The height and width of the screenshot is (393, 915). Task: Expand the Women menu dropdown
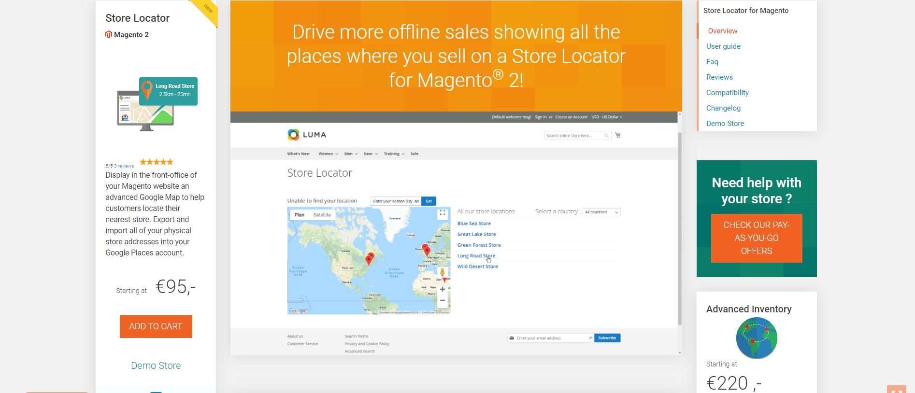[329, 154]
